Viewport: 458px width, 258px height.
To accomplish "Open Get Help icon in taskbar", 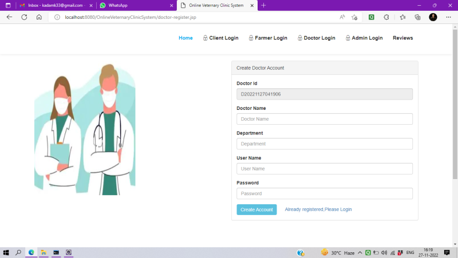I will [x=301, y=253].
